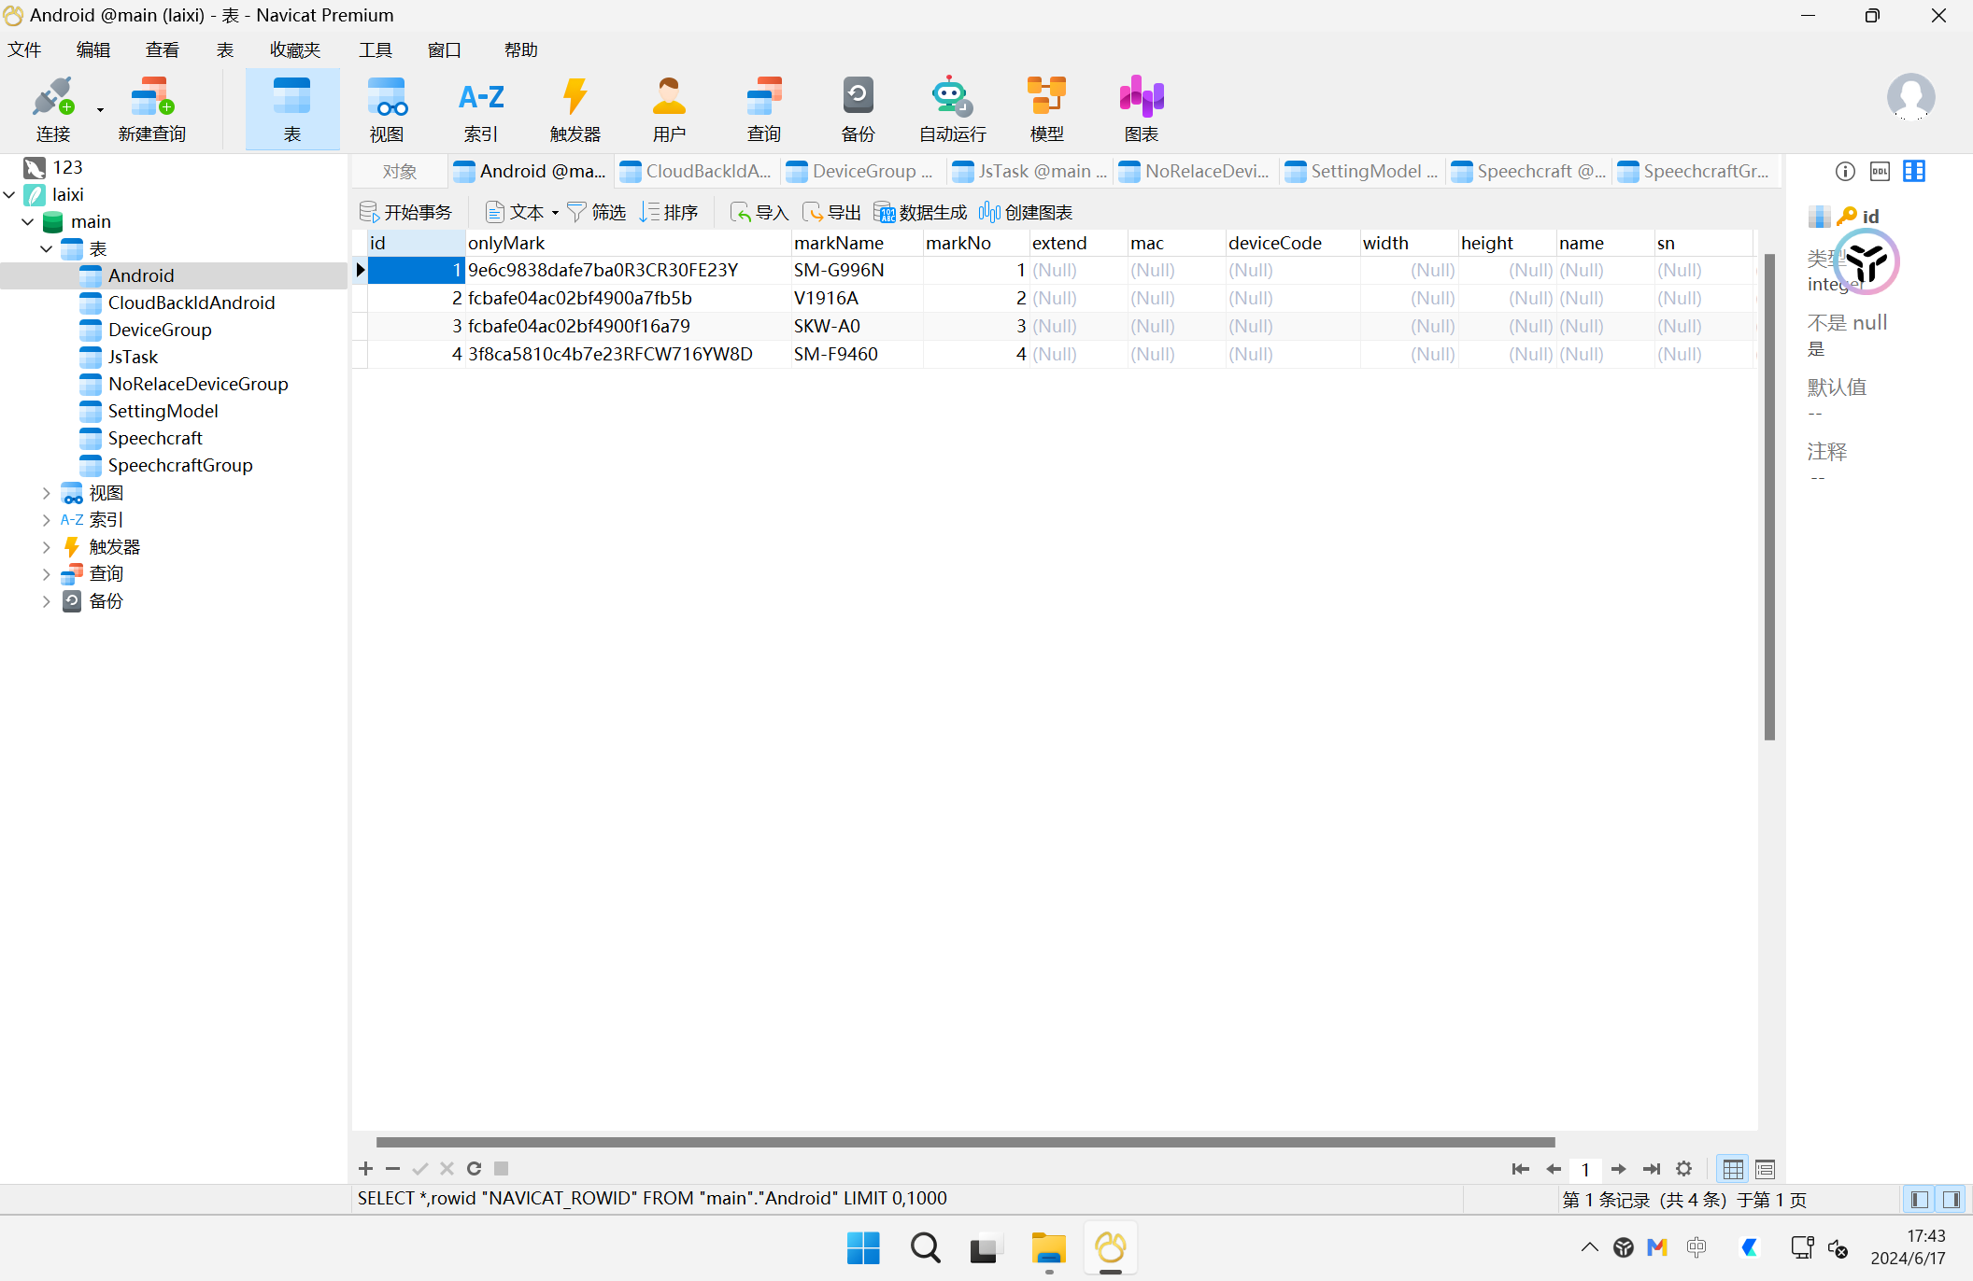Open the Help (帮助) menu
1973x1281 pixels.
[521, 49]
